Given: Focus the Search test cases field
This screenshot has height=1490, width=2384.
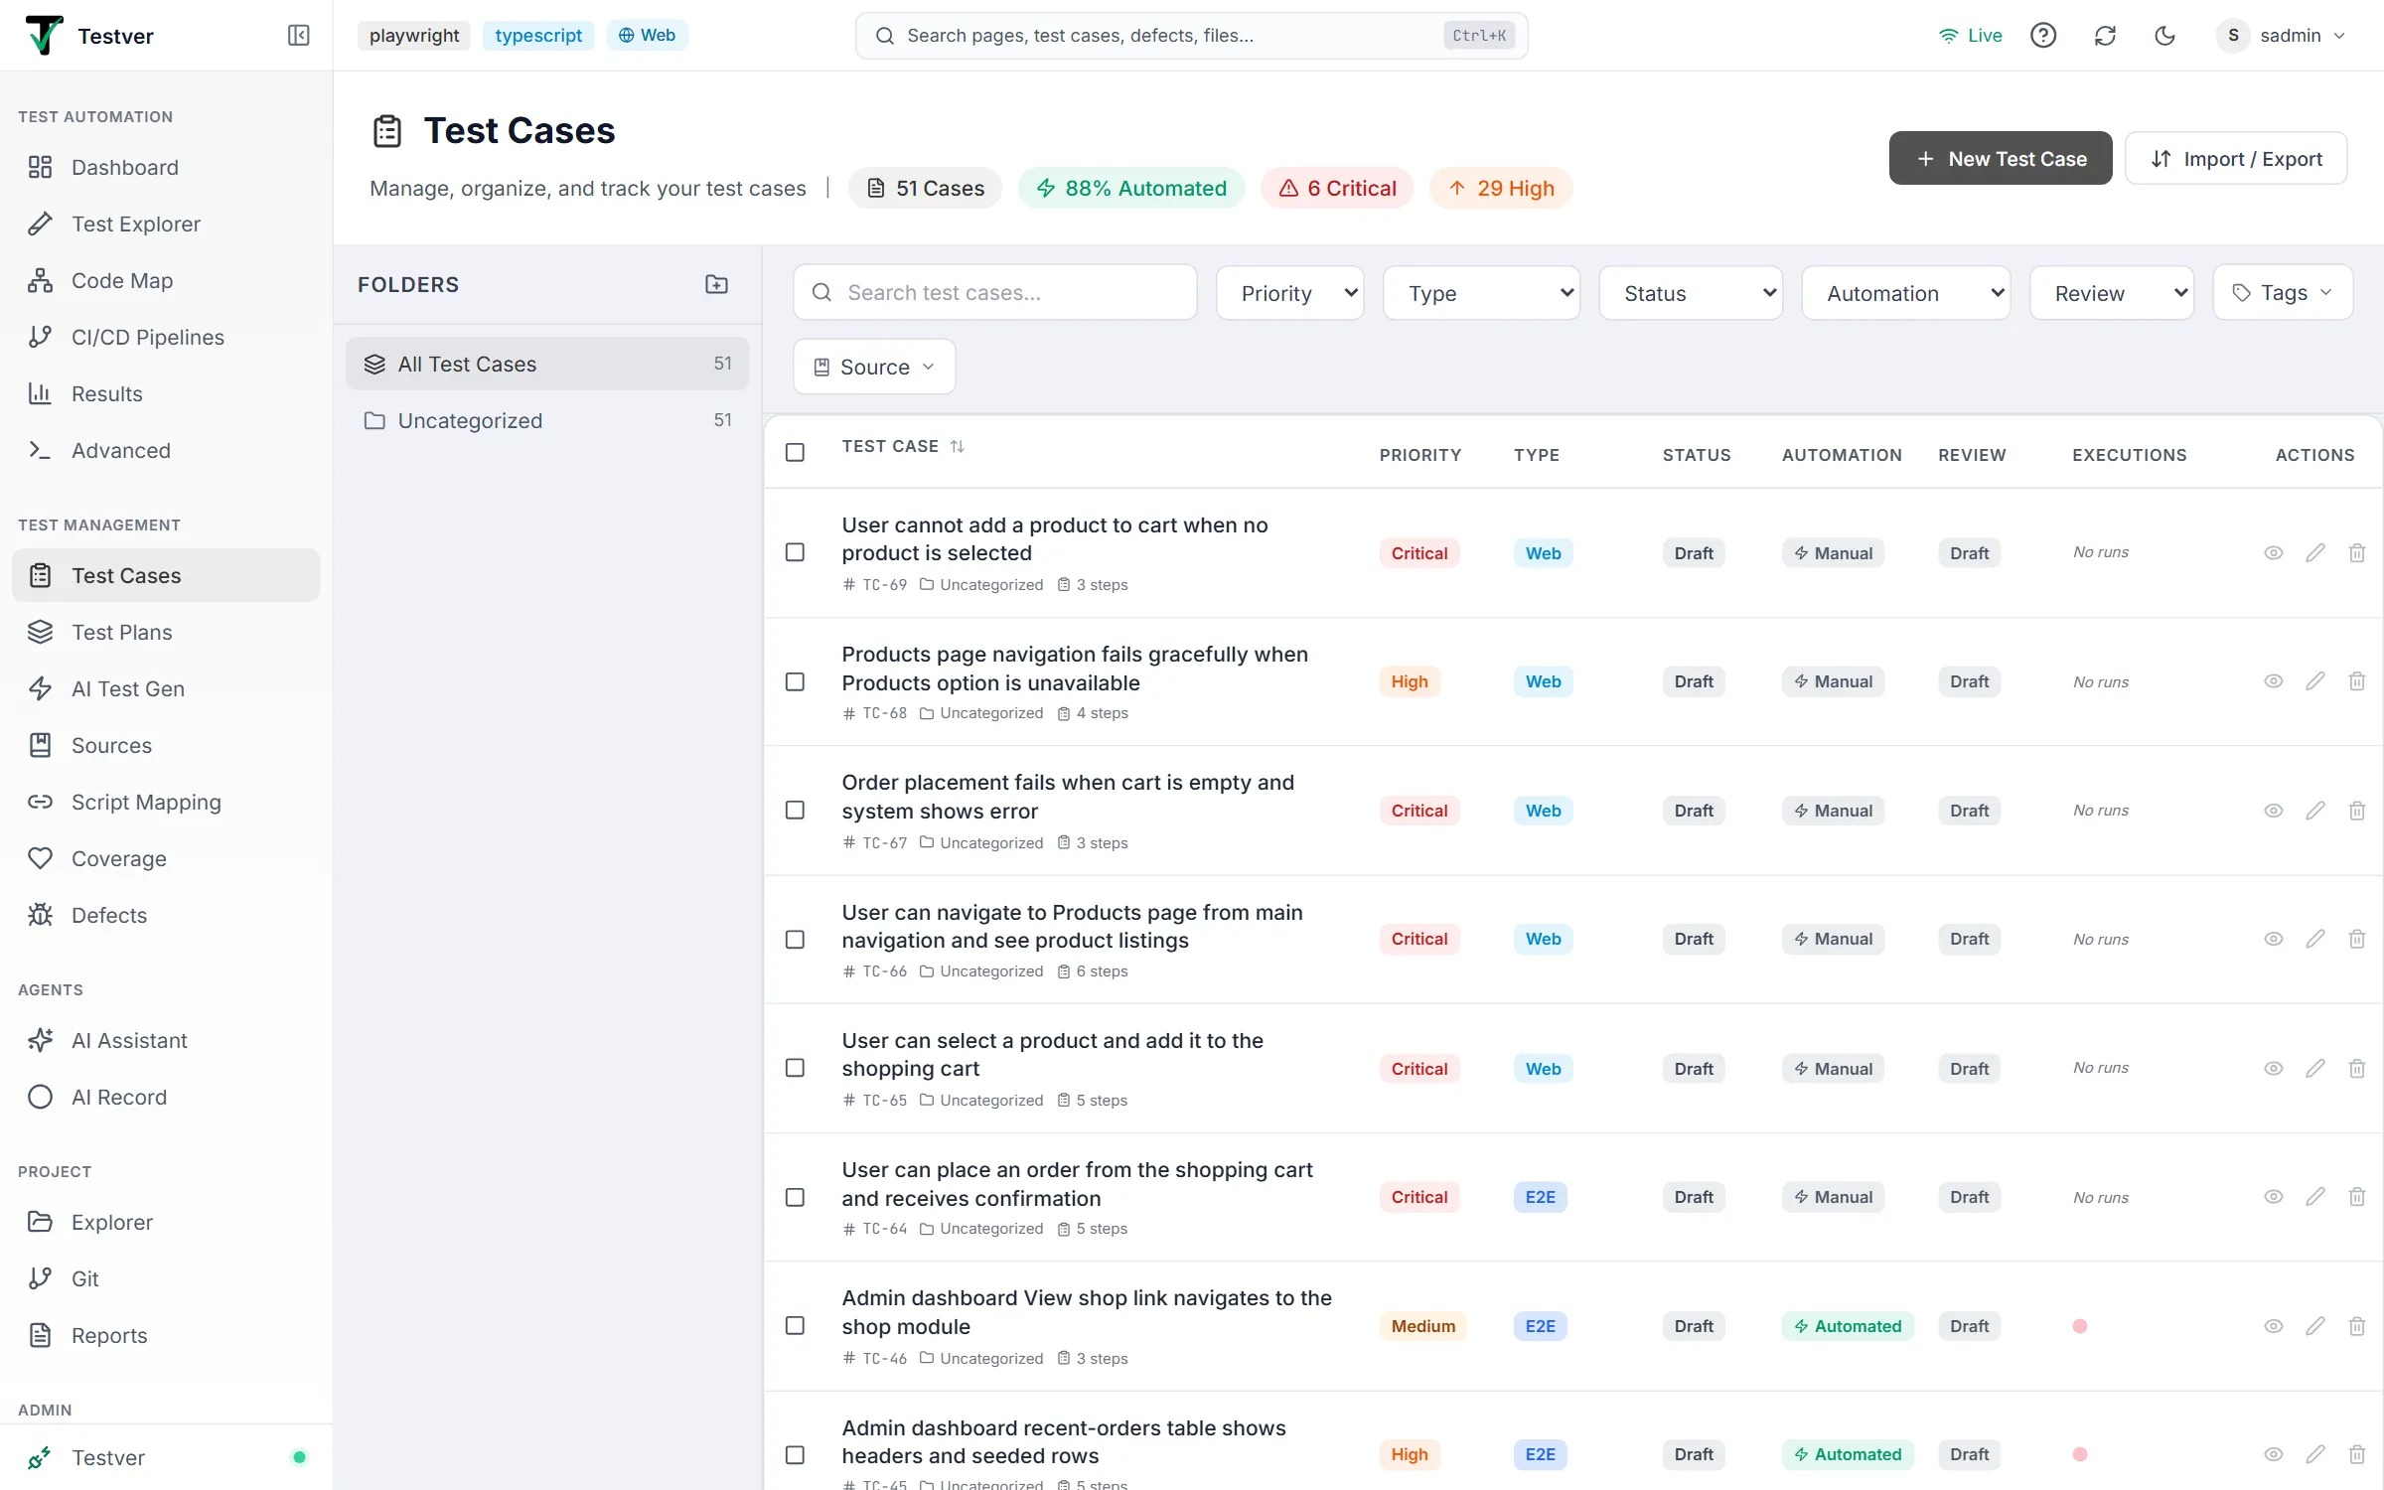Looking at the screenshot, I should click(995, 293).
